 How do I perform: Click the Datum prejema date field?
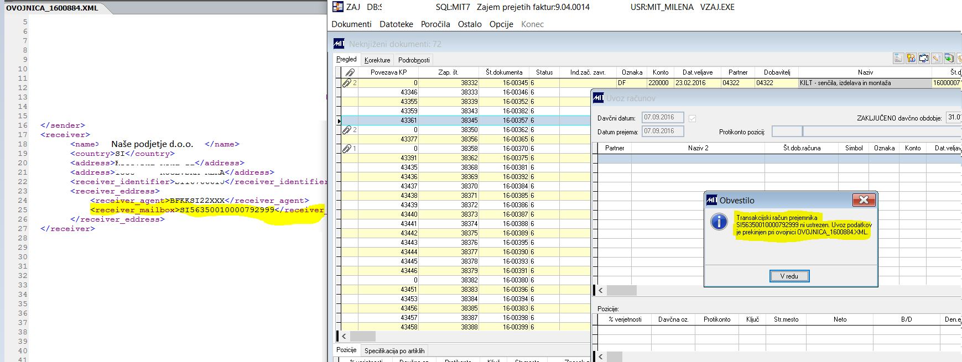click(662, 131)
